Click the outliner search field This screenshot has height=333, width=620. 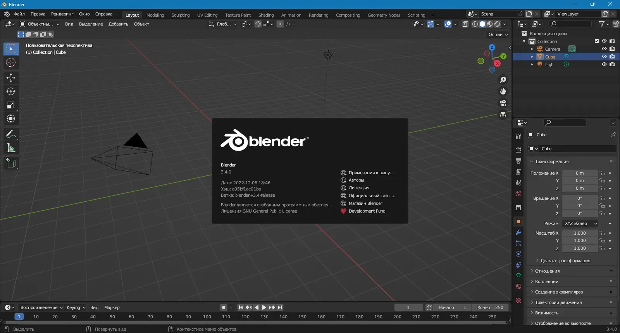pyautogui.click(x=570, y=24)
